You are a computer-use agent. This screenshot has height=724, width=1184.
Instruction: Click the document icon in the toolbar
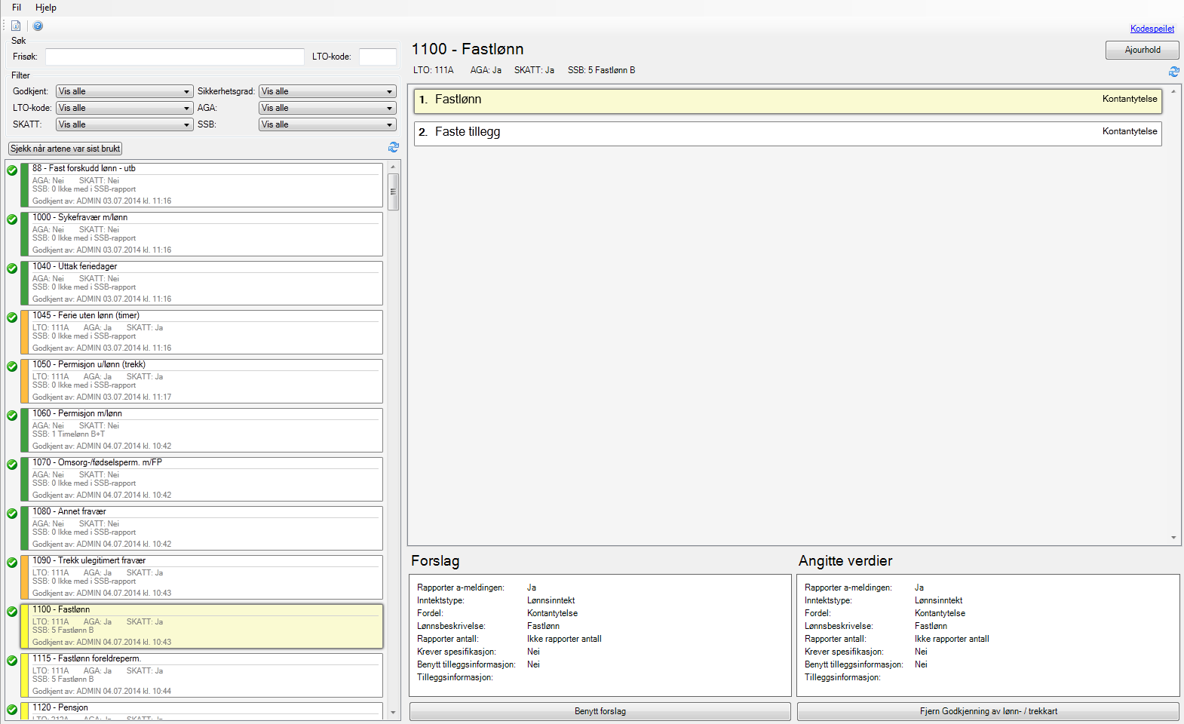click(16, 26)
